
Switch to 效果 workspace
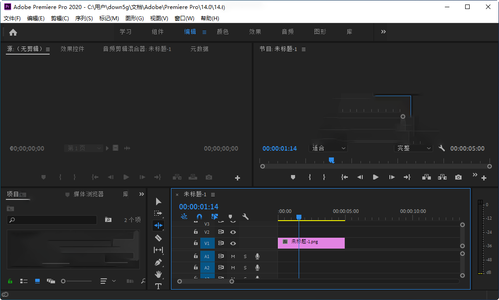click(x=255, y=32)
